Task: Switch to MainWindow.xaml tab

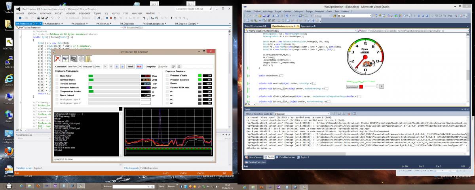Action: pos(256,26)
